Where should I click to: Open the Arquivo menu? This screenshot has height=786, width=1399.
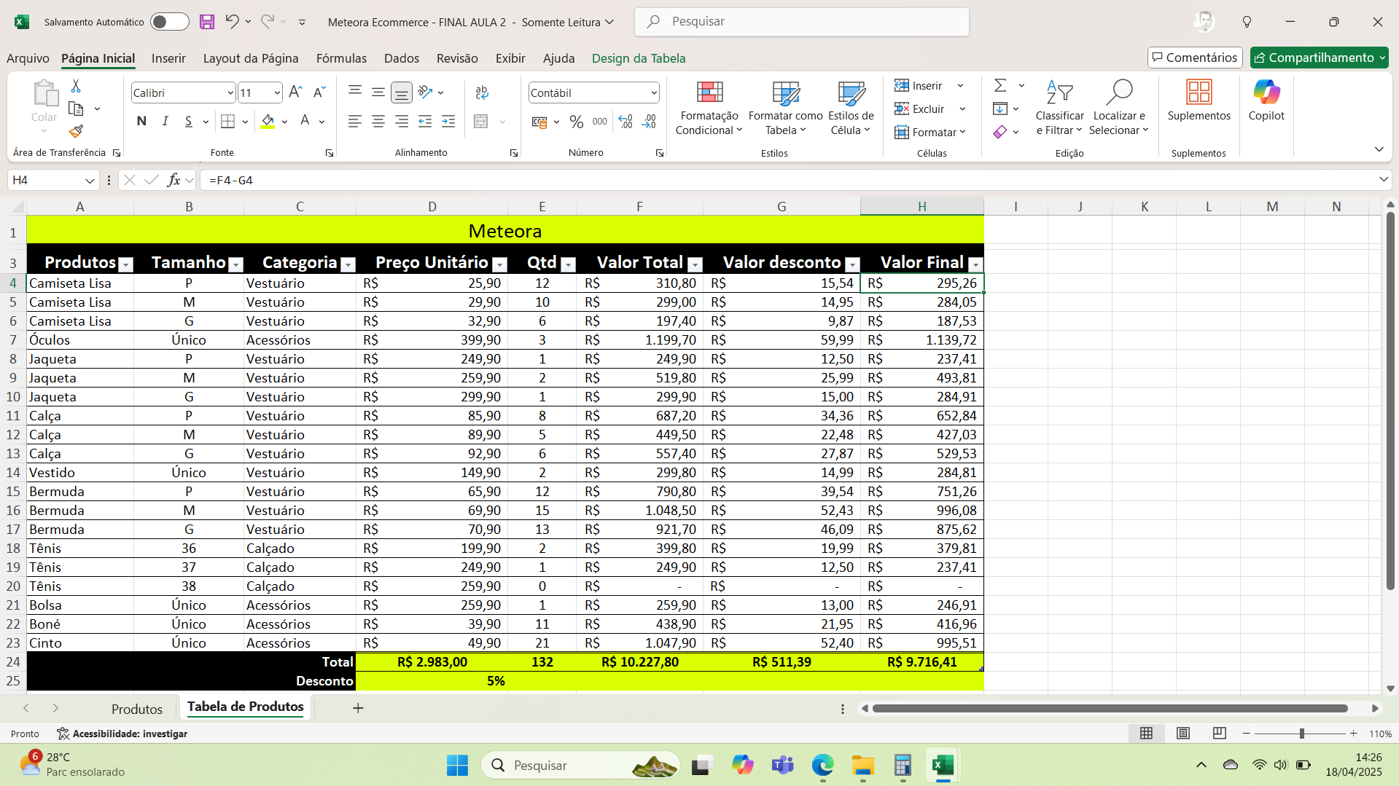point(28,58)
